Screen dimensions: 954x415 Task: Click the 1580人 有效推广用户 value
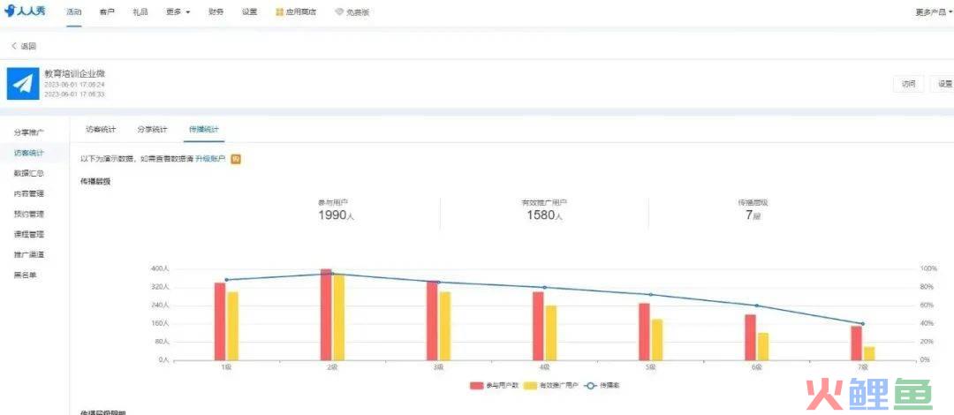(544, 215)
